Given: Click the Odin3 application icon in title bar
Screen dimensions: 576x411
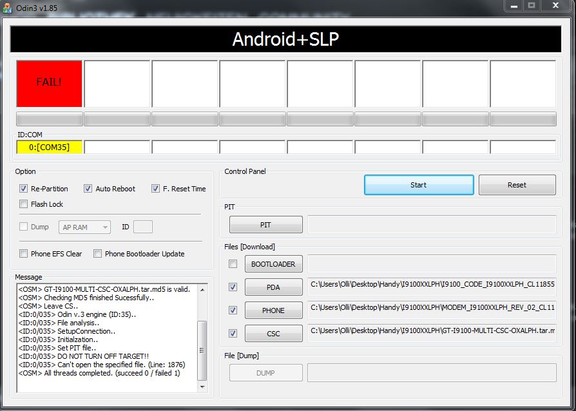Looking at the screenshot, I should click(x=6, y=8).
